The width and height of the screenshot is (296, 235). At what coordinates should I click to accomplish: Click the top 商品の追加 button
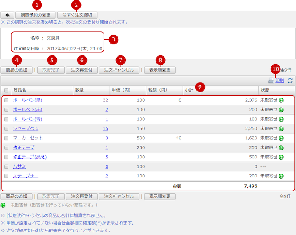(x=16, y=70)
